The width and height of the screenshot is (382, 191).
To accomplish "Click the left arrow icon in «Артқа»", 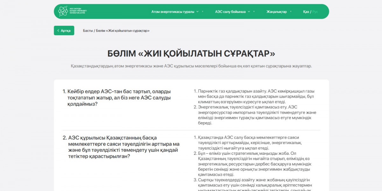I will click(58, 31).
